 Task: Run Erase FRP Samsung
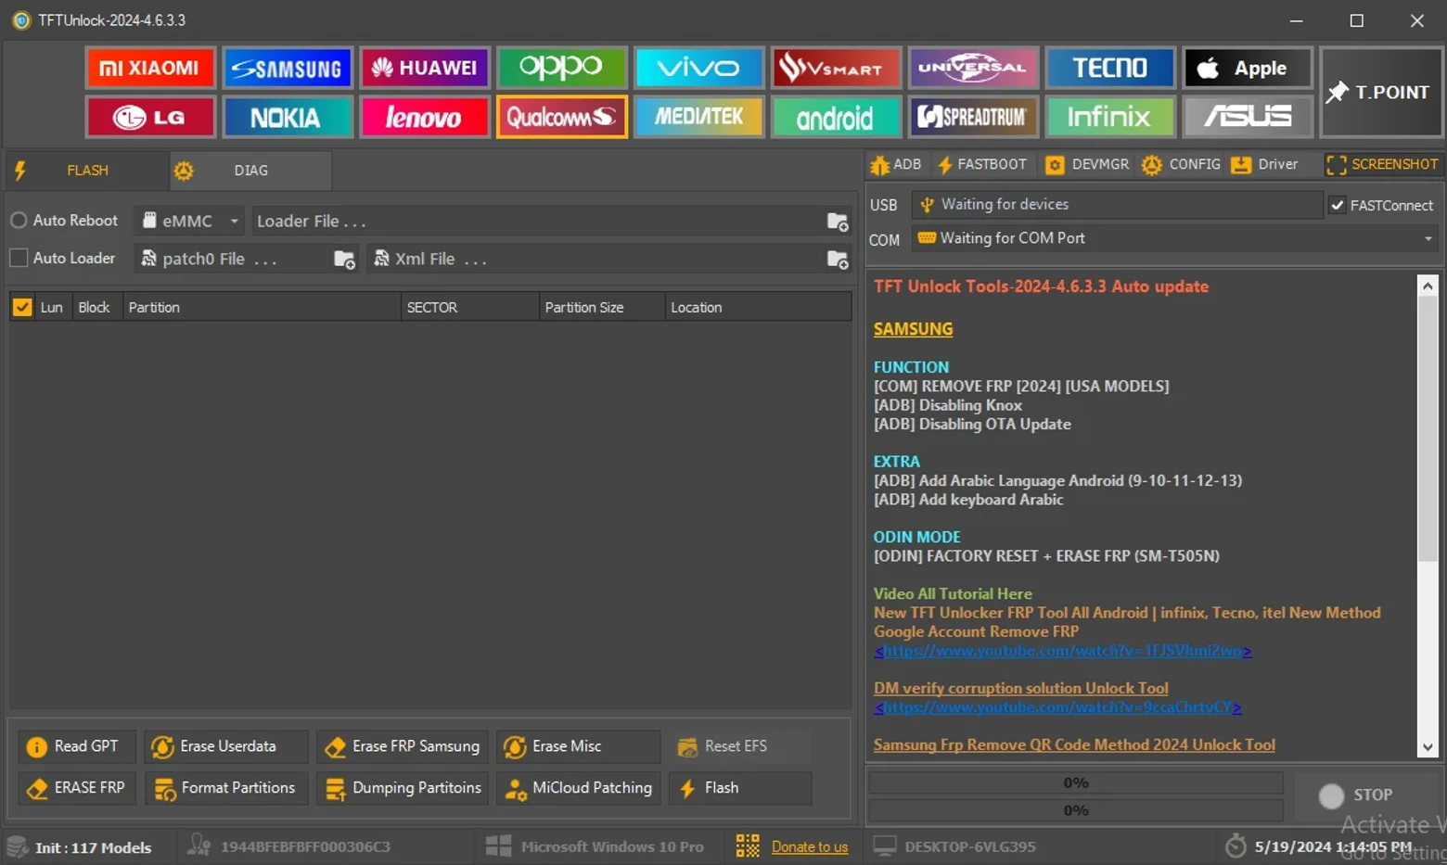[403, 746]
